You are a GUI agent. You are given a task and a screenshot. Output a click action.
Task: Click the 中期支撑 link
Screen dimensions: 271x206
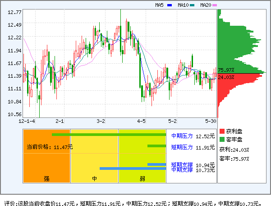tap(182, 169)
